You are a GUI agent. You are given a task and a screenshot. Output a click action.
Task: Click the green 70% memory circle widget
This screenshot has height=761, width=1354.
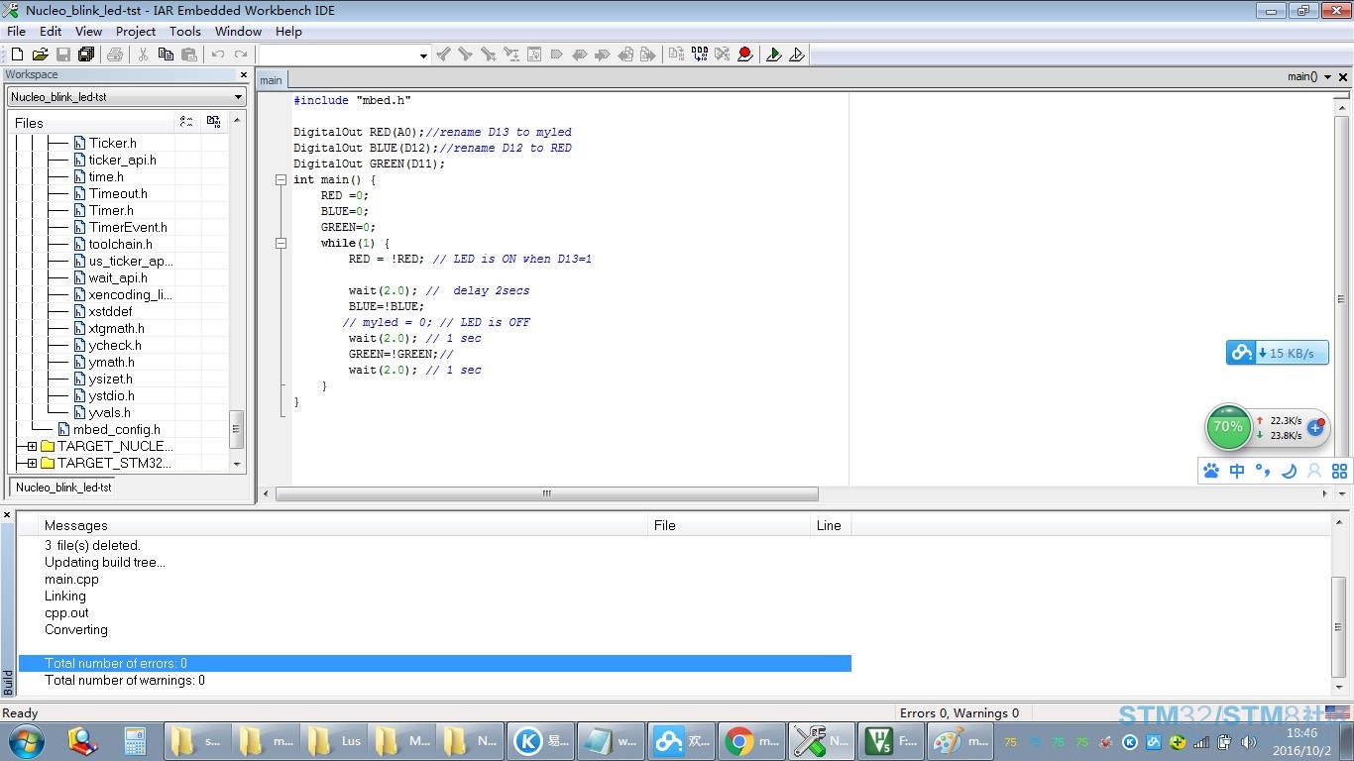pyautogui.click(x=1228, y=427)
